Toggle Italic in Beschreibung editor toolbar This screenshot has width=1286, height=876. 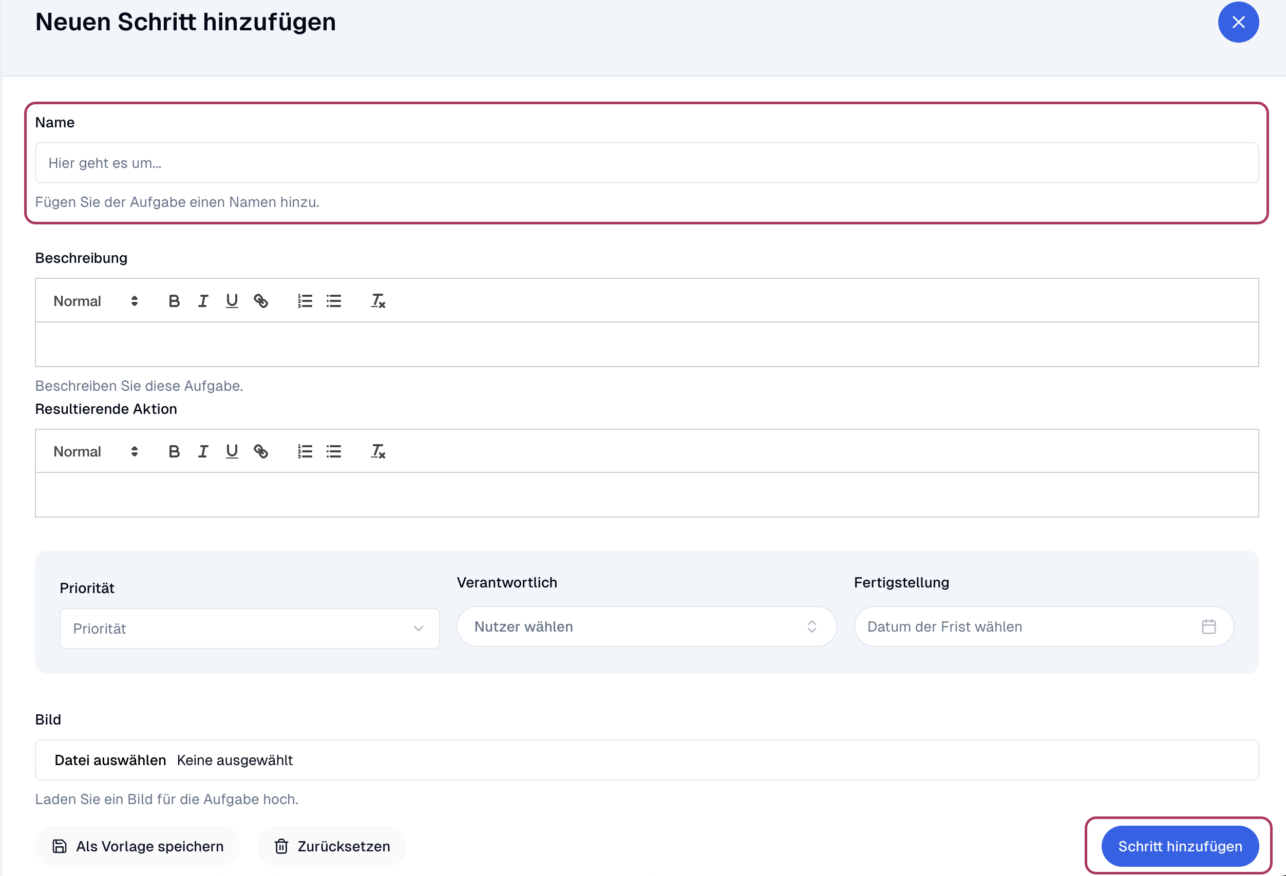203,301
